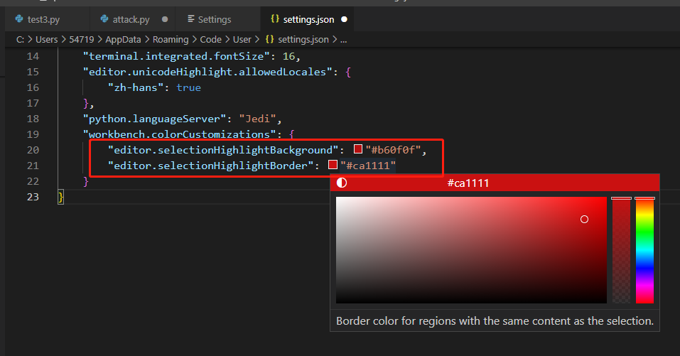Click the half-circle contrast icon in color picker

(x=342, y=183)
